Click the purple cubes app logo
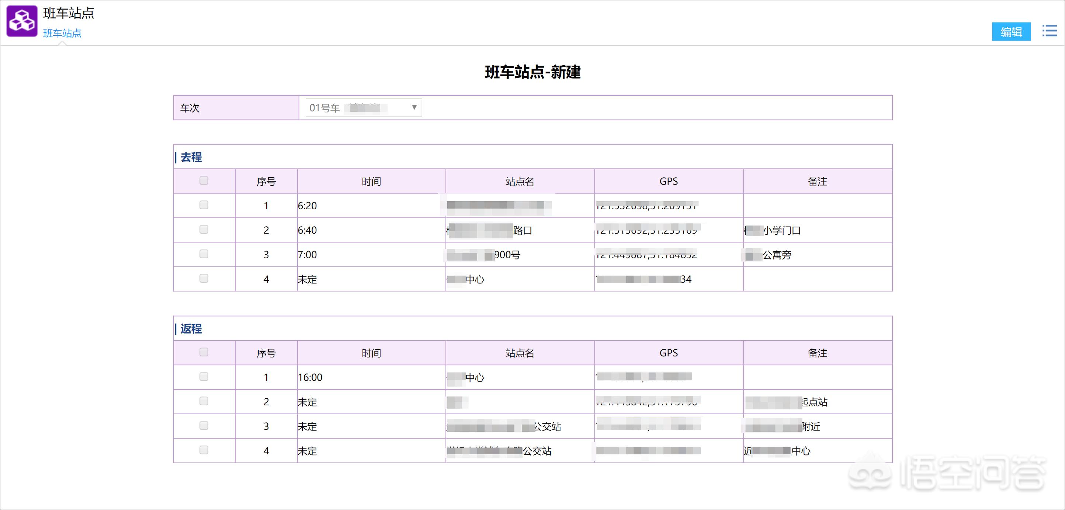The image size is (1065, 510). point(21,21)
